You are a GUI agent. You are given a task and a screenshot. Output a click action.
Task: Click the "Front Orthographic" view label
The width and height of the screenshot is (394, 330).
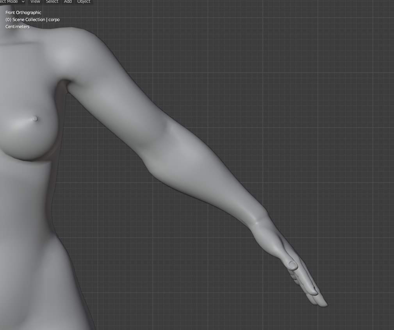[23, 12]
